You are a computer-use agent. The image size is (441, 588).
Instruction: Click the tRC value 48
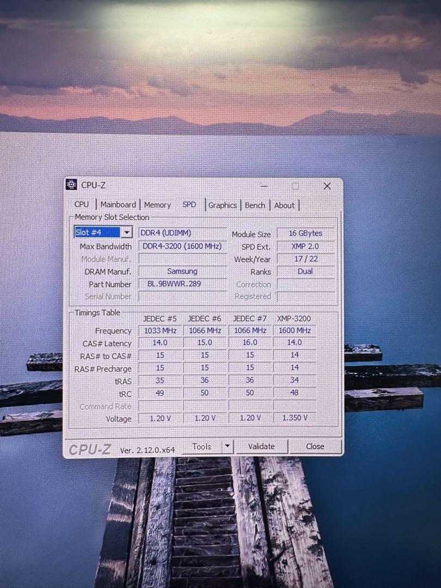click(295, 393)
